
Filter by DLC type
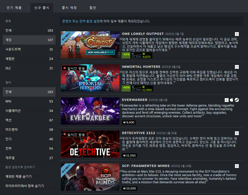coord(29,68)
